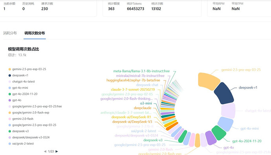Click the gpt-4o-mini chart label
Screen dimensions: 271x155
coord(249,129)
